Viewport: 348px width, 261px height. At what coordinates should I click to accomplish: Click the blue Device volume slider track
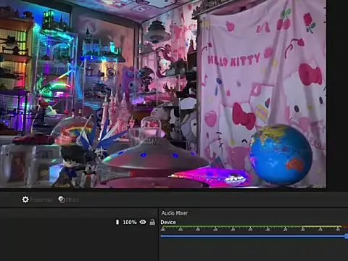coord(254,236)
